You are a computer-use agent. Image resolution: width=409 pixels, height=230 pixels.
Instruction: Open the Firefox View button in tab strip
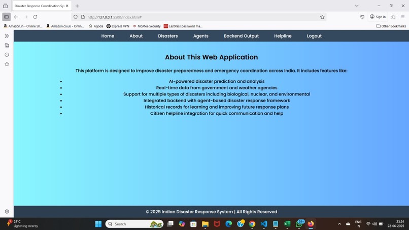pos(5,6)
